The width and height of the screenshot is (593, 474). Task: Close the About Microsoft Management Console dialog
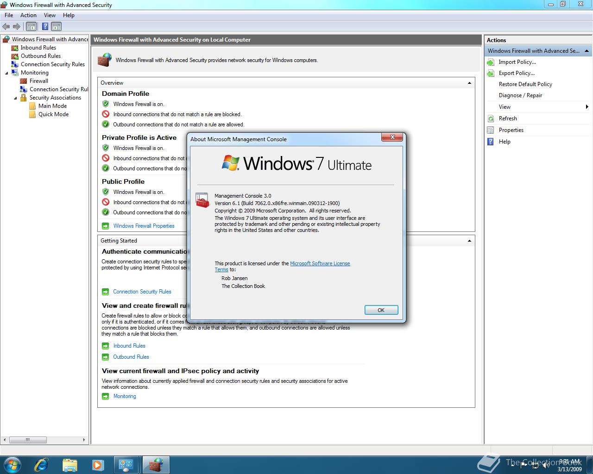(392, 137)
